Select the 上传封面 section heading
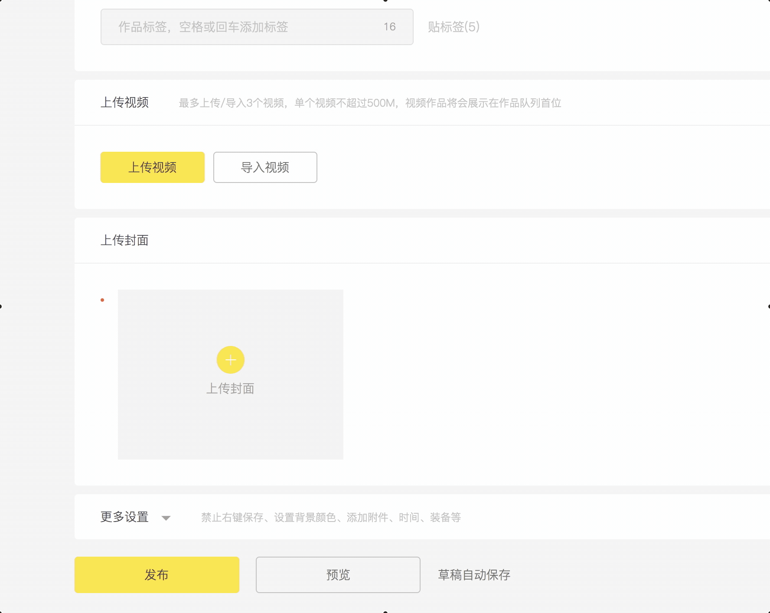The width and height of the screenshot is (770, 613). click(x=124, y=240)
